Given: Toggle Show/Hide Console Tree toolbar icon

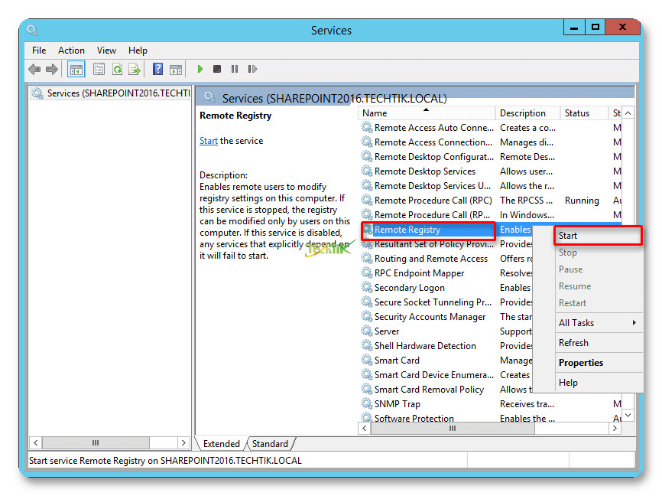Looking at the screenshot, I should tap(76, 70).
